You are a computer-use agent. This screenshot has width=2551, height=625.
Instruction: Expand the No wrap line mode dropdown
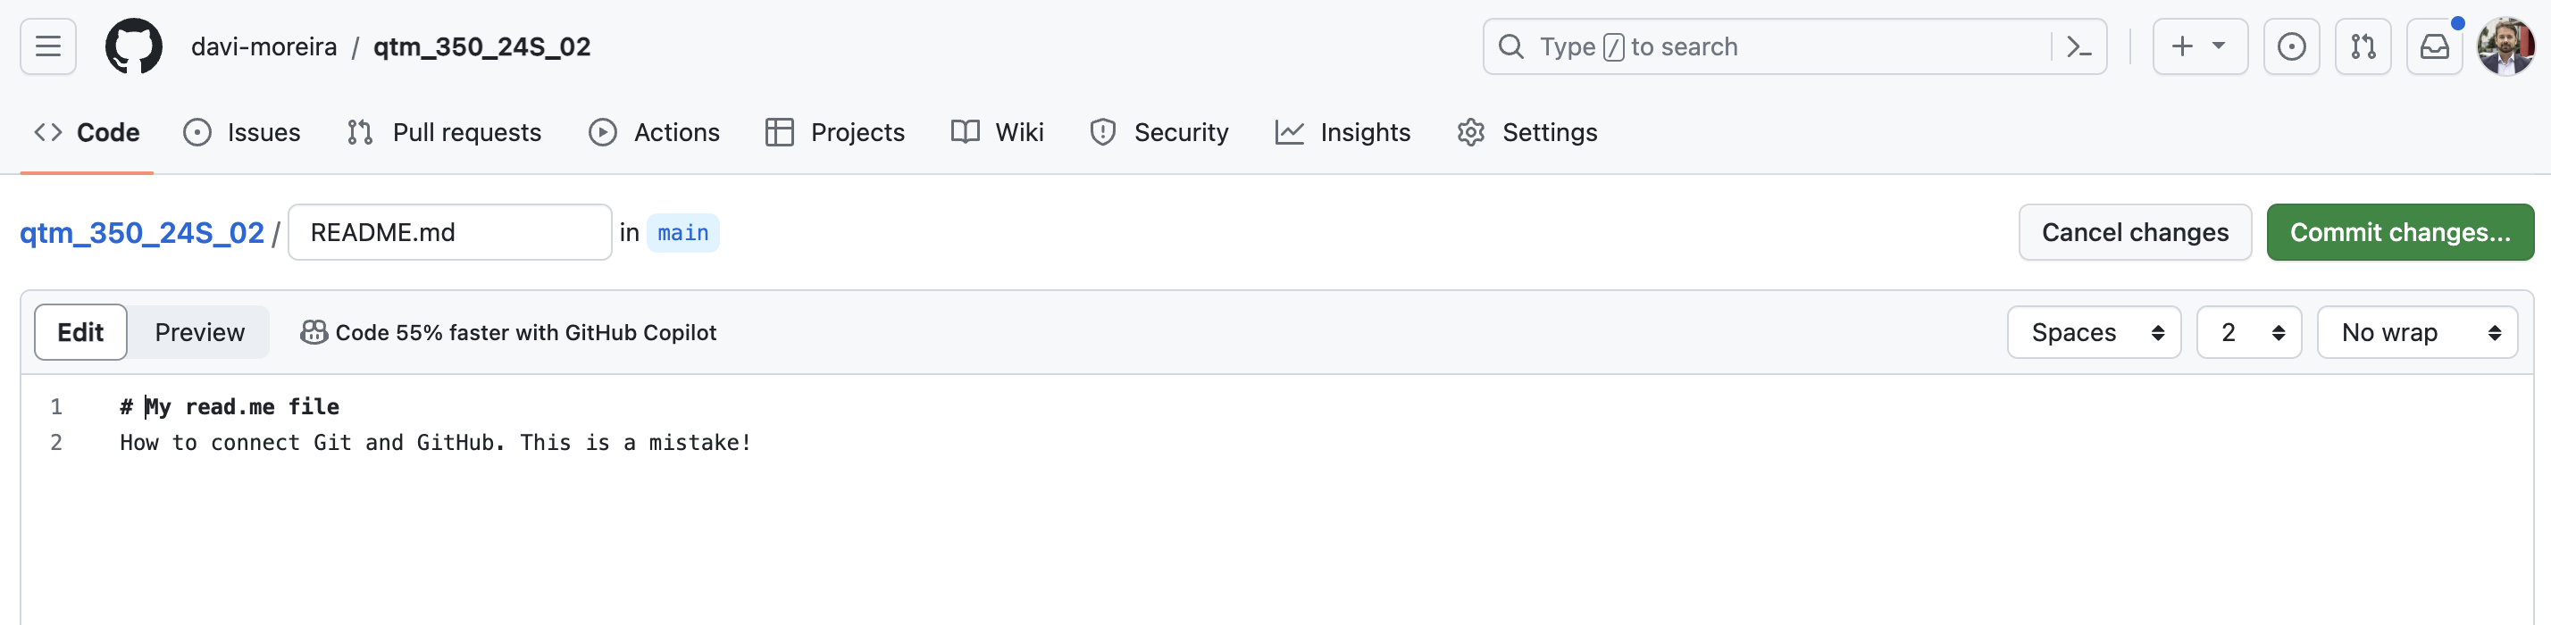(2416, 333)
